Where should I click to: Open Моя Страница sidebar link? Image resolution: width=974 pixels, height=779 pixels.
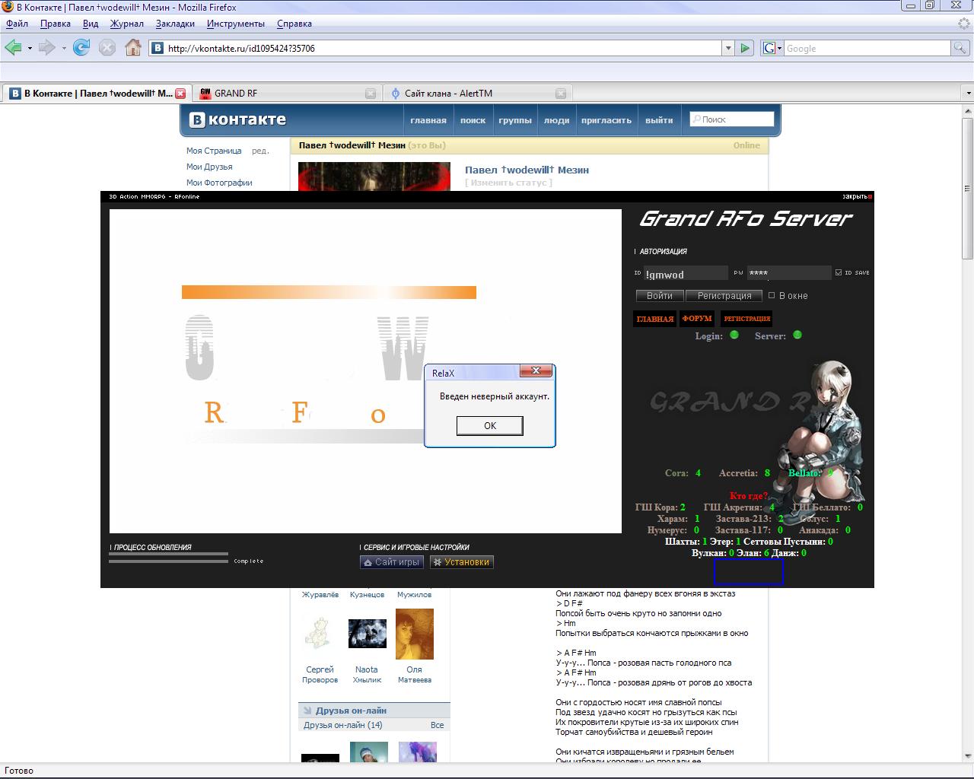coord(214,151)
